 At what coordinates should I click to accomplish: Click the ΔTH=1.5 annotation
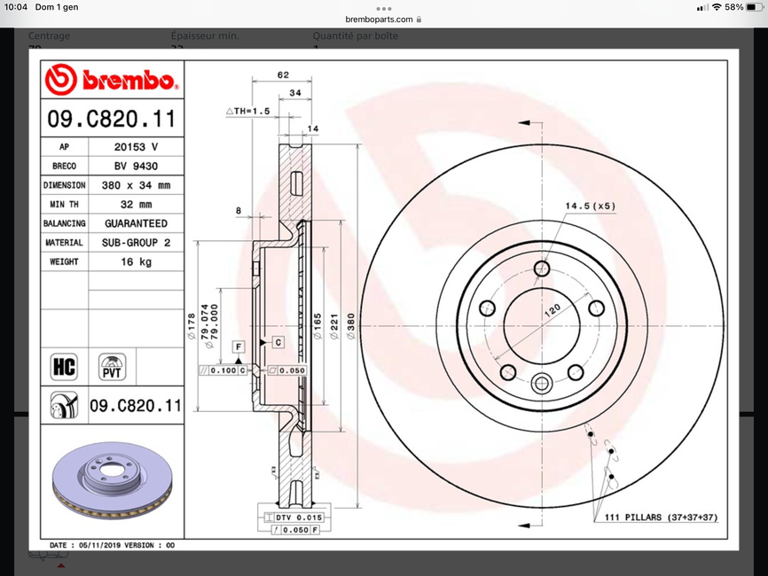(247, 111)
